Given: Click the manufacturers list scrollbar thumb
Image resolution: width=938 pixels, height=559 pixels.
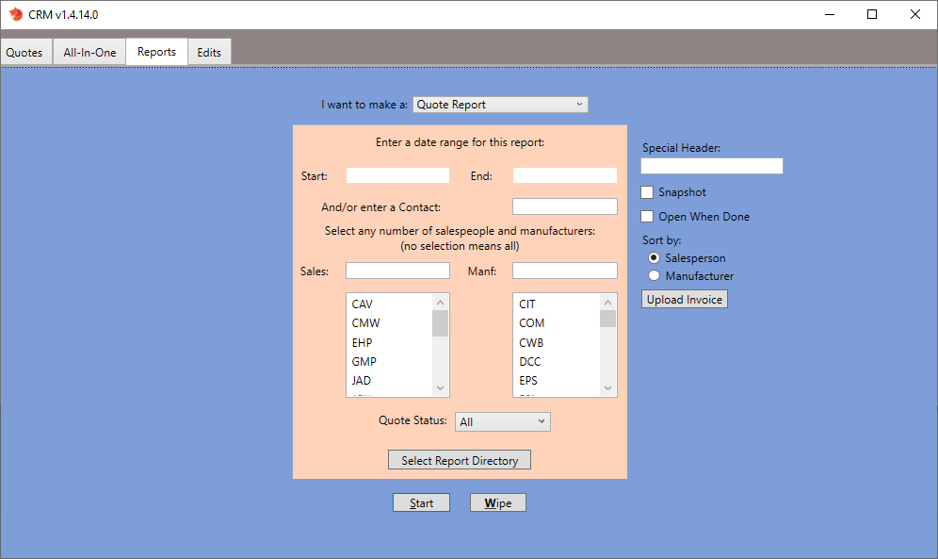Looking at the screenshot, I should click(x=607, y=319).
